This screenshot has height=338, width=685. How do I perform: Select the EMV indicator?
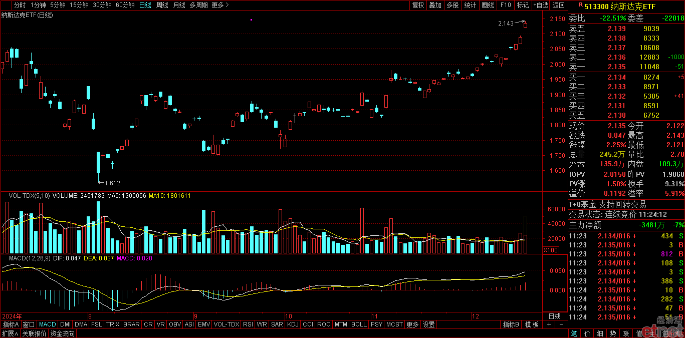(x=204, y=324)
